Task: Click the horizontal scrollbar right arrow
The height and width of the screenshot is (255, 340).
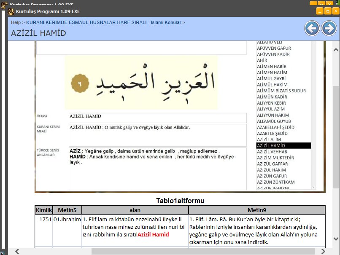Action: (322, 251)
